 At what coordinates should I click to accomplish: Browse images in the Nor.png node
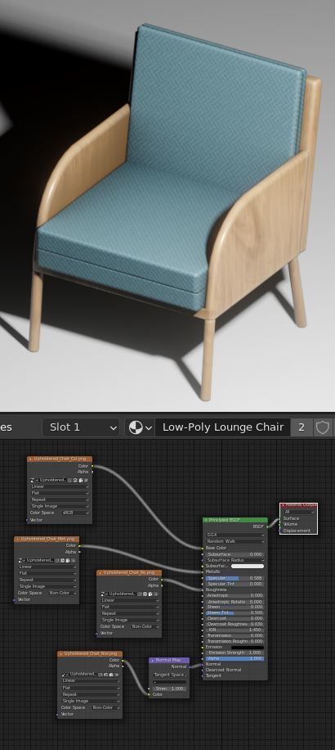pyautogui.click(x=65, y=674)
